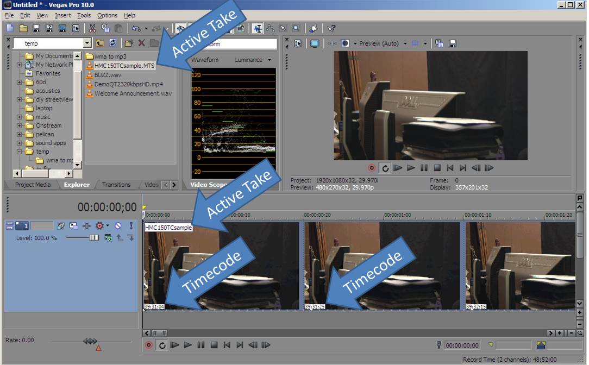The image size is (589, 365).
Task: Click the Save project floppy icon
Action: click(x=36, y=28)
